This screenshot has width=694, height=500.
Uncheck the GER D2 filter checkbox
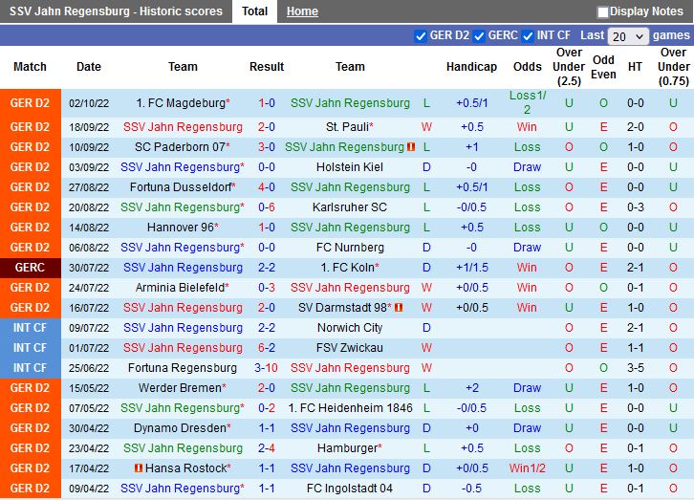coord(421,36)
